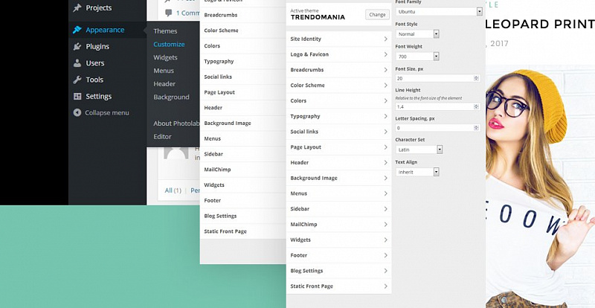The width and height of the screenshot is (595, 308).
Task: Click the Appearance paintbrush icon
Action: tap(77, 30)
